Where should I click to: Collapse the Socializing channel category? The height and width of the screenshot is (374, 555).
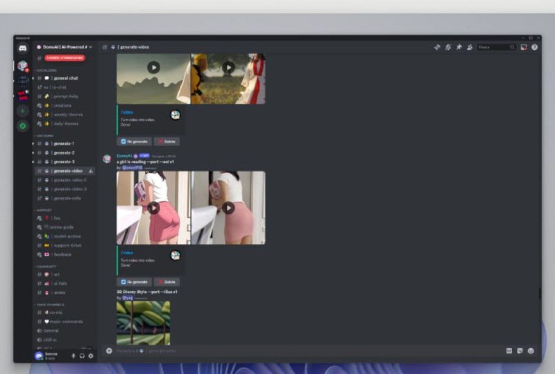(x=46, y=71)
